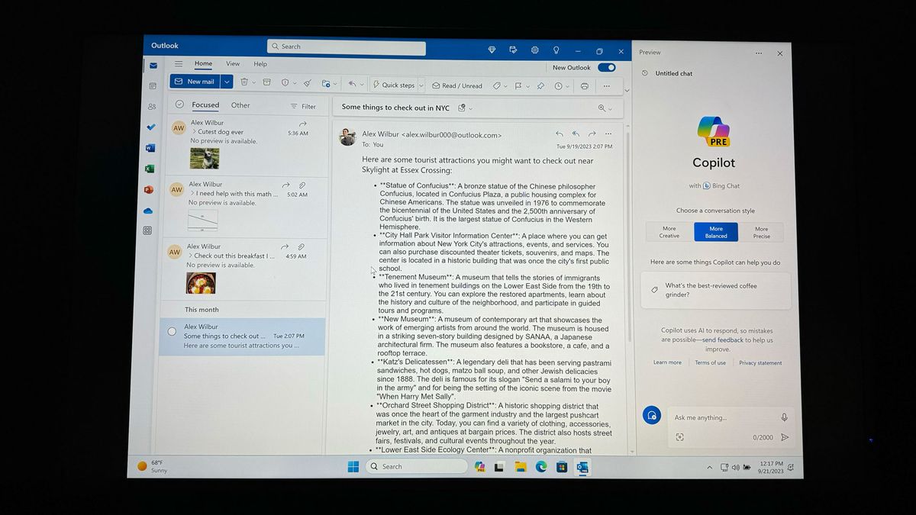Click the microphone icon in Copilot
Screen dimensions: 916x515
pyautogui.click(x=784, y=417)
